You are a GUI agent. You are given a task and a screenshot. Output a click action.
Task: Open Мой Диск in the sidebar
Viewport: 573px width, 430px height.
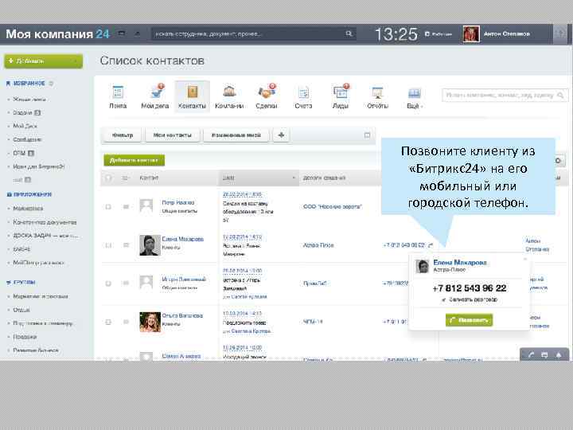click(x=25, y=126)
